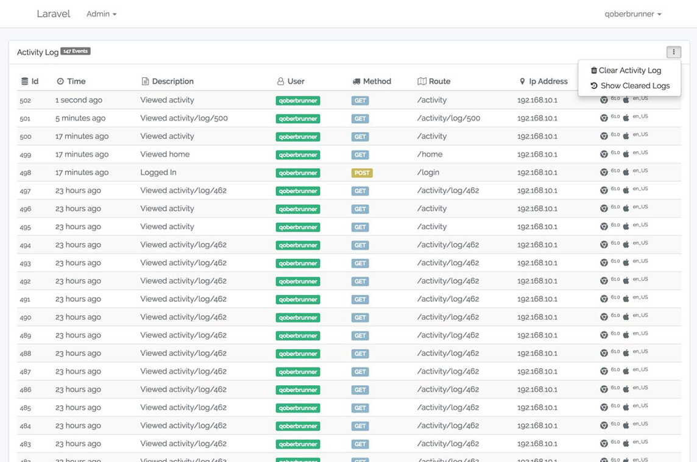Click the Activity Log panel title
The height and width of the screenshot is (462, 697).
pyautogui.click(x=38, y=52)
